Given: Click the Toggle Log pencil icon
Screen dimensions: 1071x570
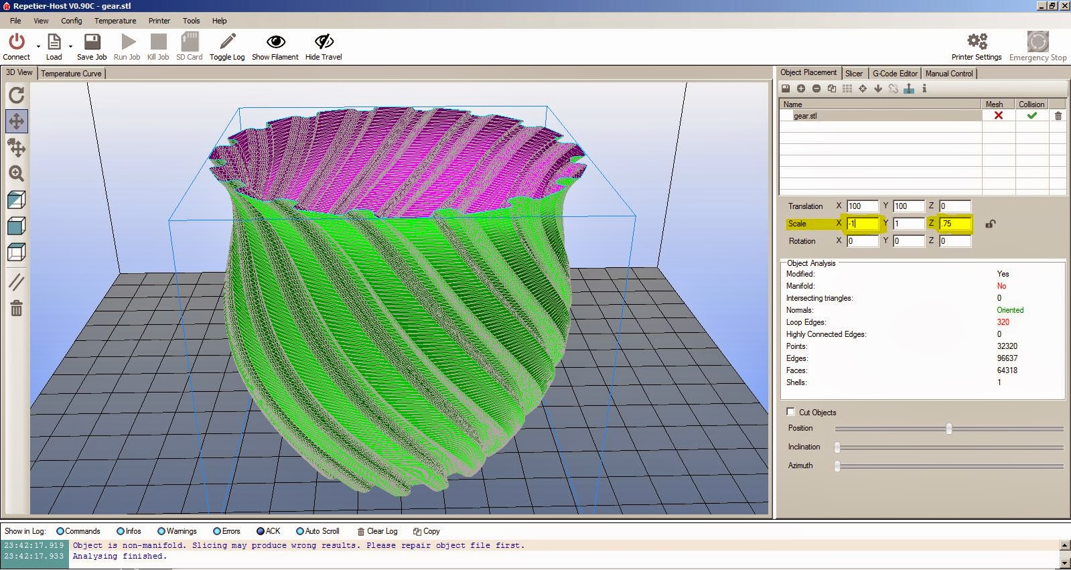Looking at the screenshot, I should (x=227, y=42).
